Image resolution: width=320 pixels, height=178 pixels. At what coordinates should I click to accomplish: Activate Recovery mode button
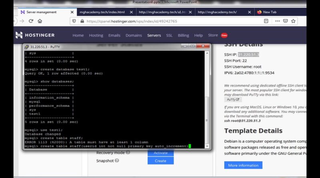tap(161, 153)
